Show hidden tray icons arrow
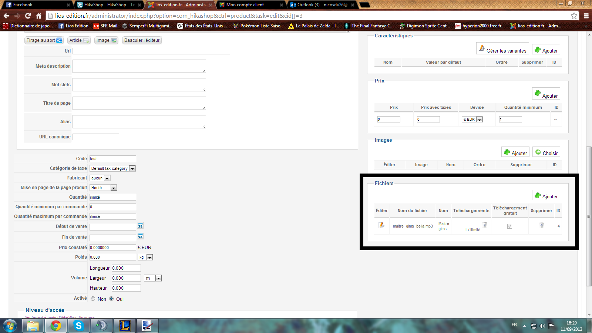 pyautogui.click(x=524, y=326)
